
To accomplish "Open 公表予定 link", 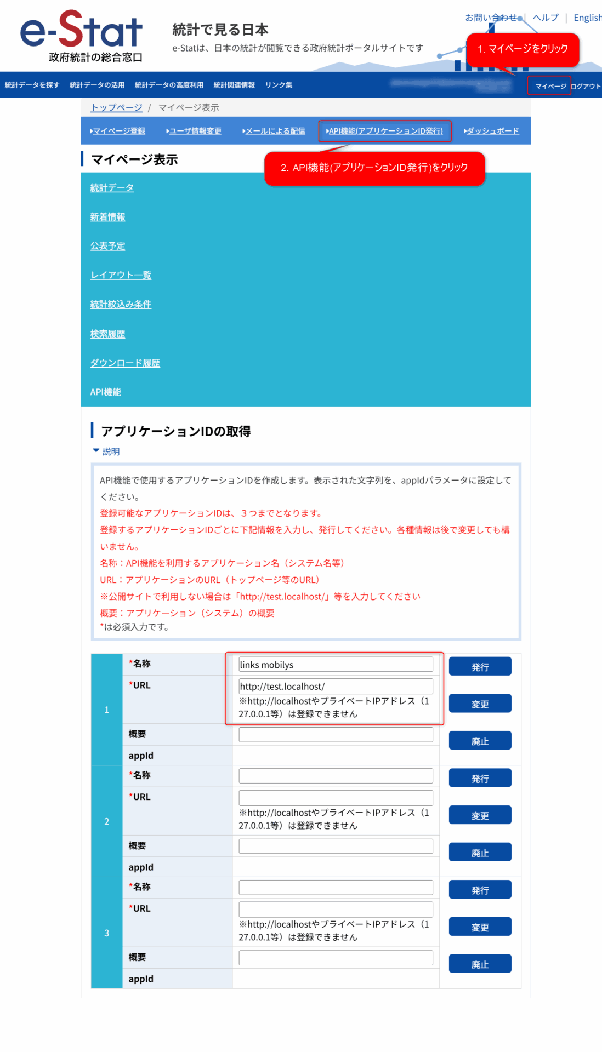I will [107, 246].
